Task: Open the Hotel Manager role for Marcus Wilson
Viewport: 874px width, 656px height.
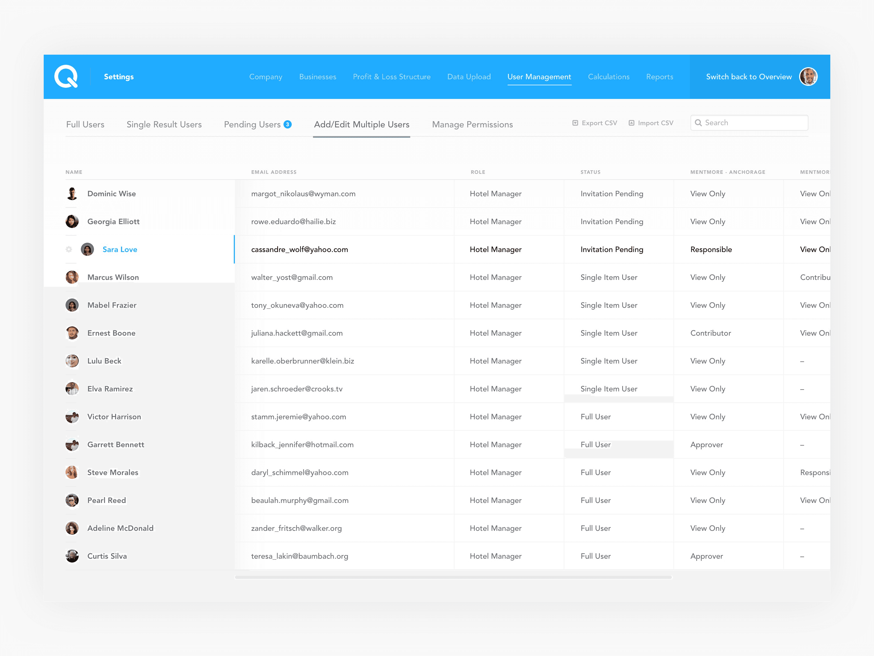Action: (x=495, y=277)
